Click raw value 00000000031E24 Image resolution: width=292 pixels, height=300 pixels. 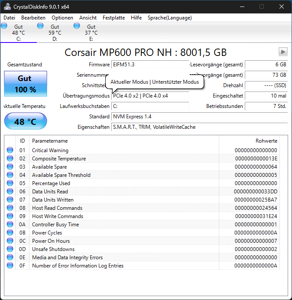pyautogui.click(x=256, y=216)
